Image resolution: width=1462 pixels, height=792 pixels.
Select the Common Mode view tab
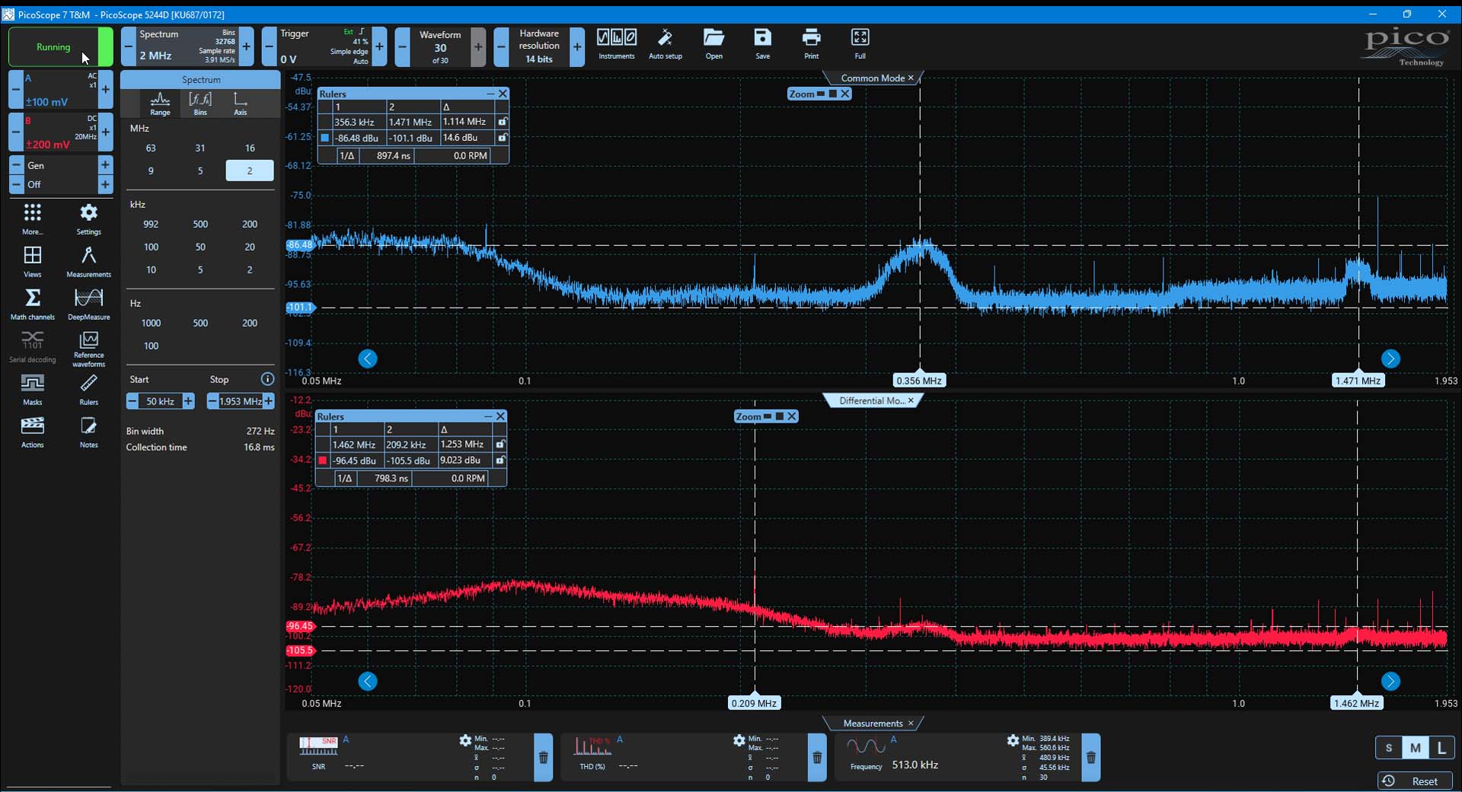coord(873,78)
